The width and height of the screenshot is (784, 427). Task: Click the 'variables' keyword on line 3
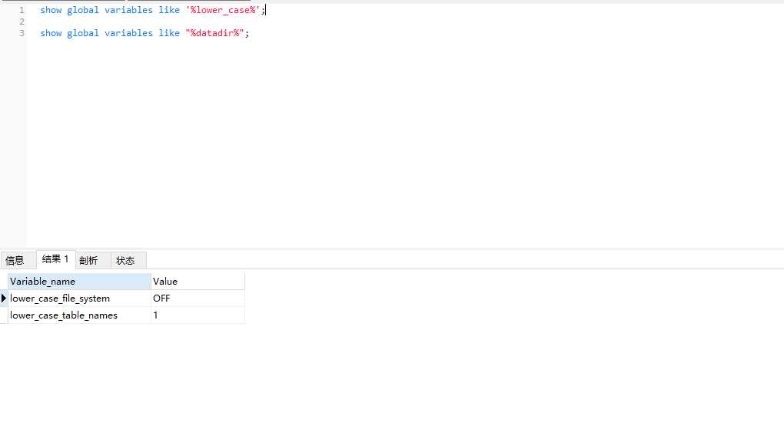[128, 33]
